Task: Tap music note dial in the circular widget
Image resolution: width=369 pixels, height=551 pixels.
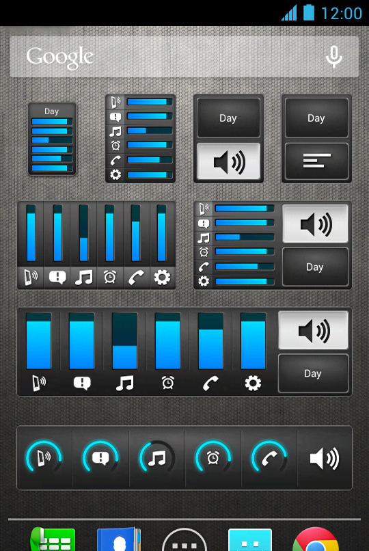Action: [157, 457]
